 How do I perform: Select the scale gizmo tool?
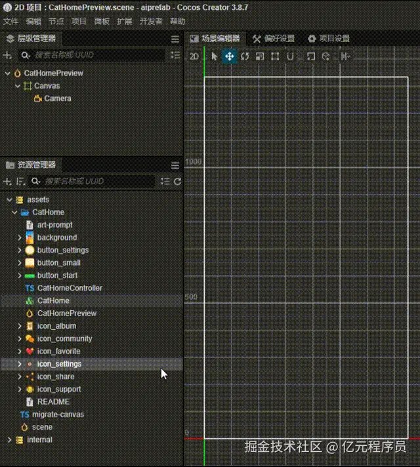260,56
